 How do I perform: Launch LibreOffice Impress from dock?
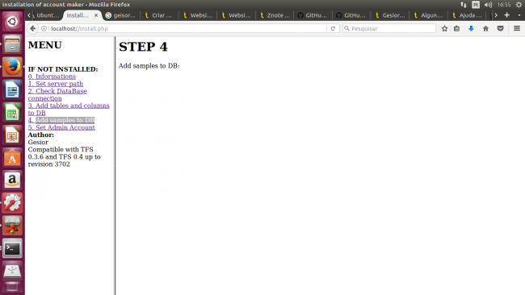click(12, 135)
